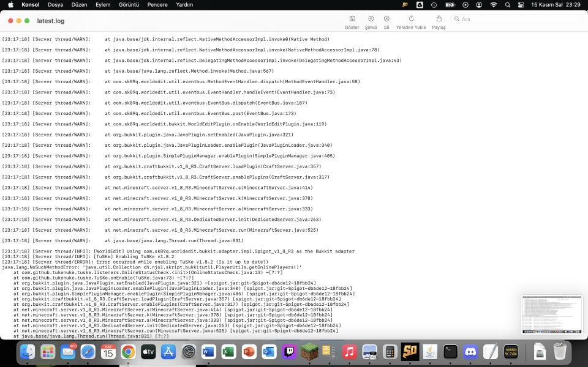Click the screenshot preview thumbnail
This screenshot has height=367, width=588.
click(x=552, y=314)
